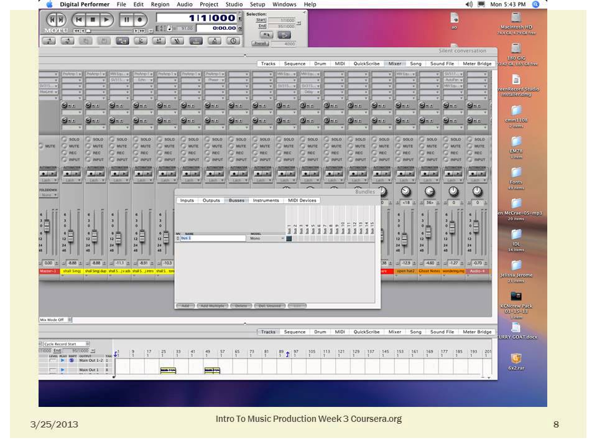Click the Del. Unused button in Bundles
Viewport: 597px width, 448px height.
tap(269, 306)
